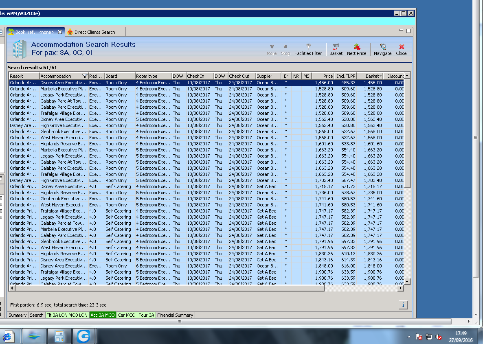Open Internet Explorer from the taskbar
The width and height of the screenshot is (483, 344).
[x=8, y=336]
